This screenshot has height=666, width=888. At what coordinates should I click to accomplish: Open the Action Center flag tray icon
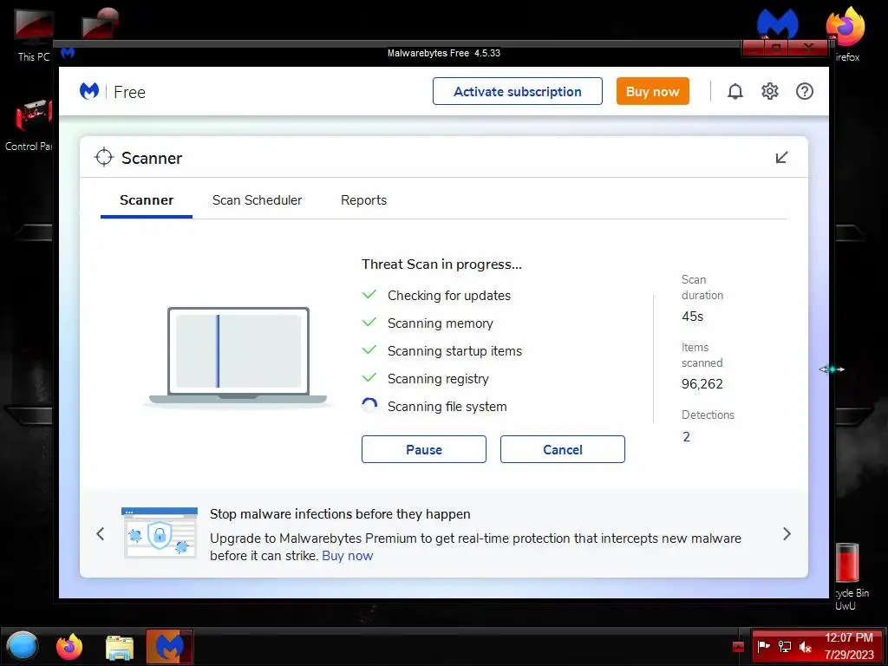(763, 646)
